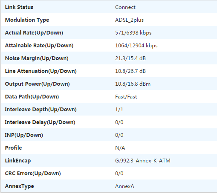Select the G.992.3_Annex_K_ATM value
This screenshot has height=194, width=217.
click(142, 161)
